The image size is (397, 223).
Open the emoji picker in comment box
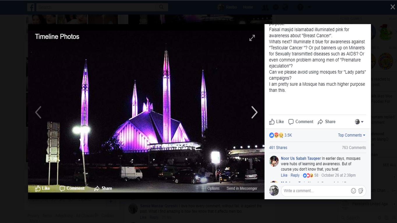coord(353,191)
